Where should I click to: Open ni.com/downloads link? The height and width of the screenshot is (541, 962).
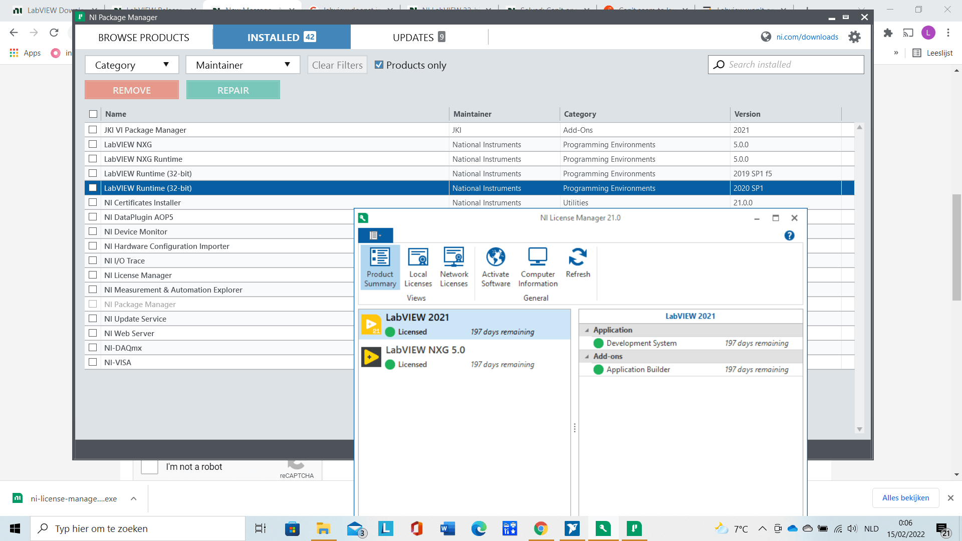pyautogui.click(x=807, y=37)
